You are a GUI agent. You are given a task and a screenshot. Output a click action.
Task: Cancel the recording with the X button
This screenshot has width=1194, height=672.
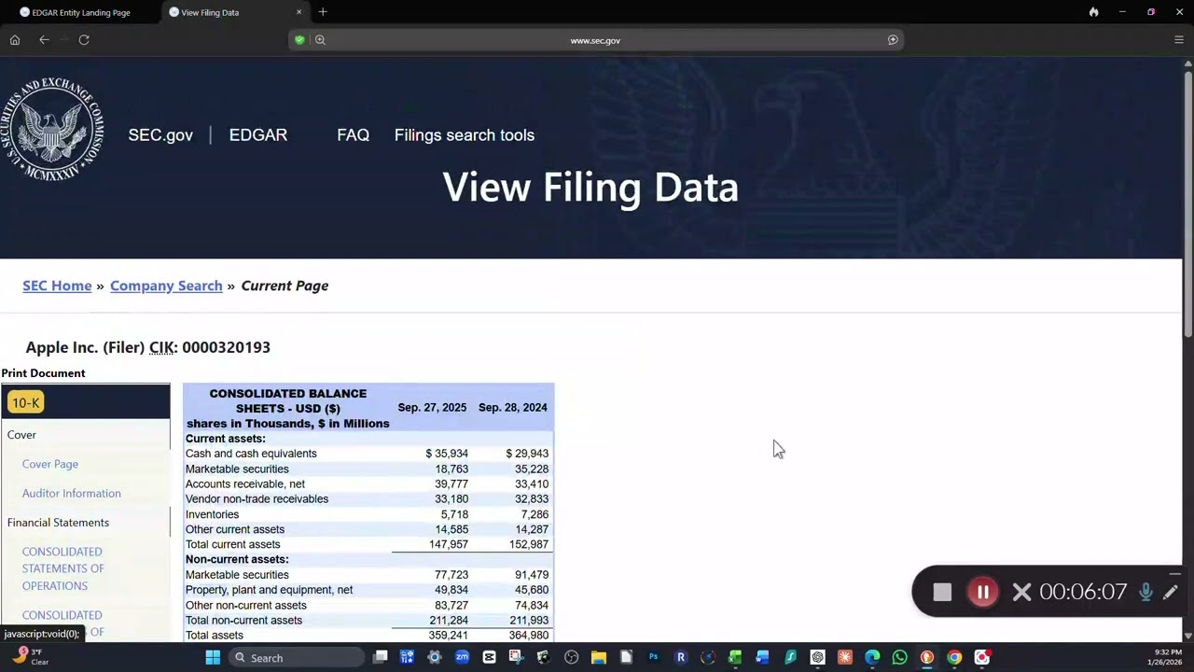pos(1021,592)
